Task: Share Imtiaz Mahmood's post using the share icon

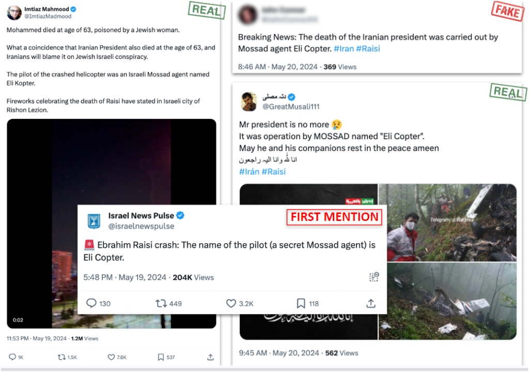Action: pyautogui.click(x=210, y=357)
